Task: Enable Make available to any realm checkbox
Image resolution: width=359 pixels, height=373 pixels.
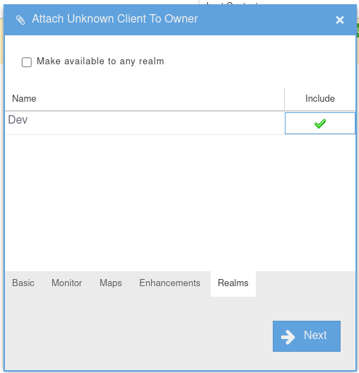Action: (27, 62)
